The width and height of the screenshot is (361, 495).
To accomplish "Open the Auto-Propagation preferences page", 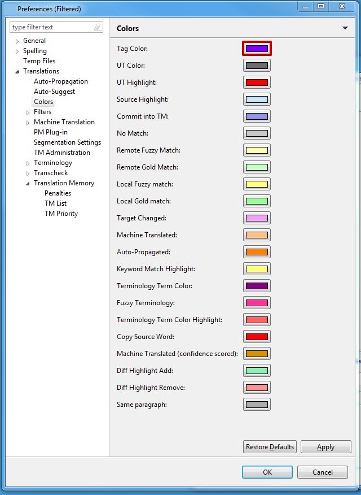I will (x=61, y=81).
